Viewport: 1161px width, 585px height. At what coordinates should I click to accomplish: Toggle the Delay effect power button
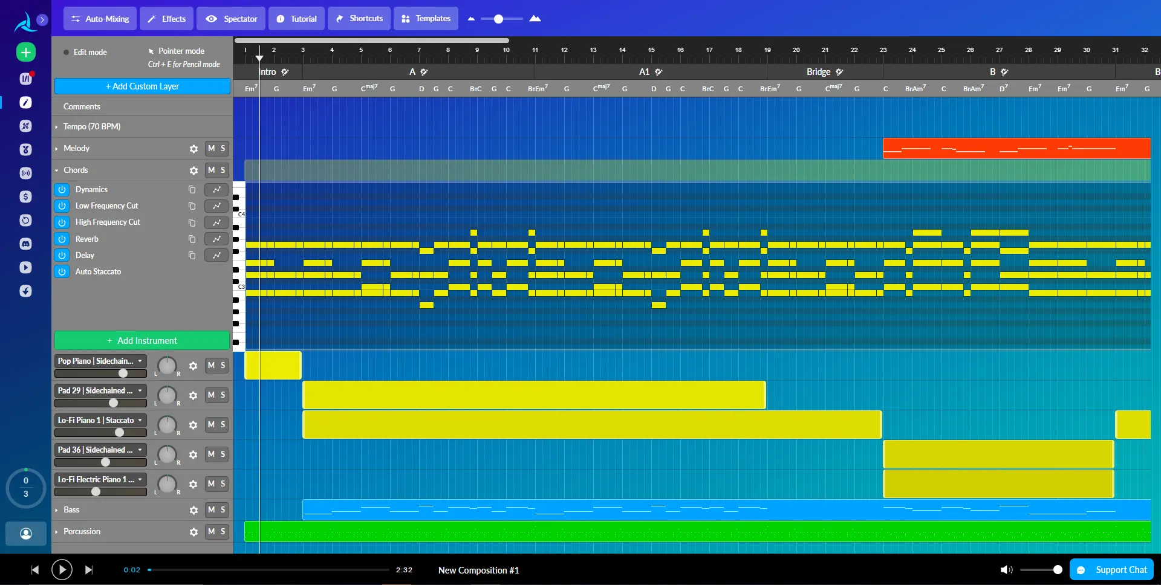tap(62, 256)
